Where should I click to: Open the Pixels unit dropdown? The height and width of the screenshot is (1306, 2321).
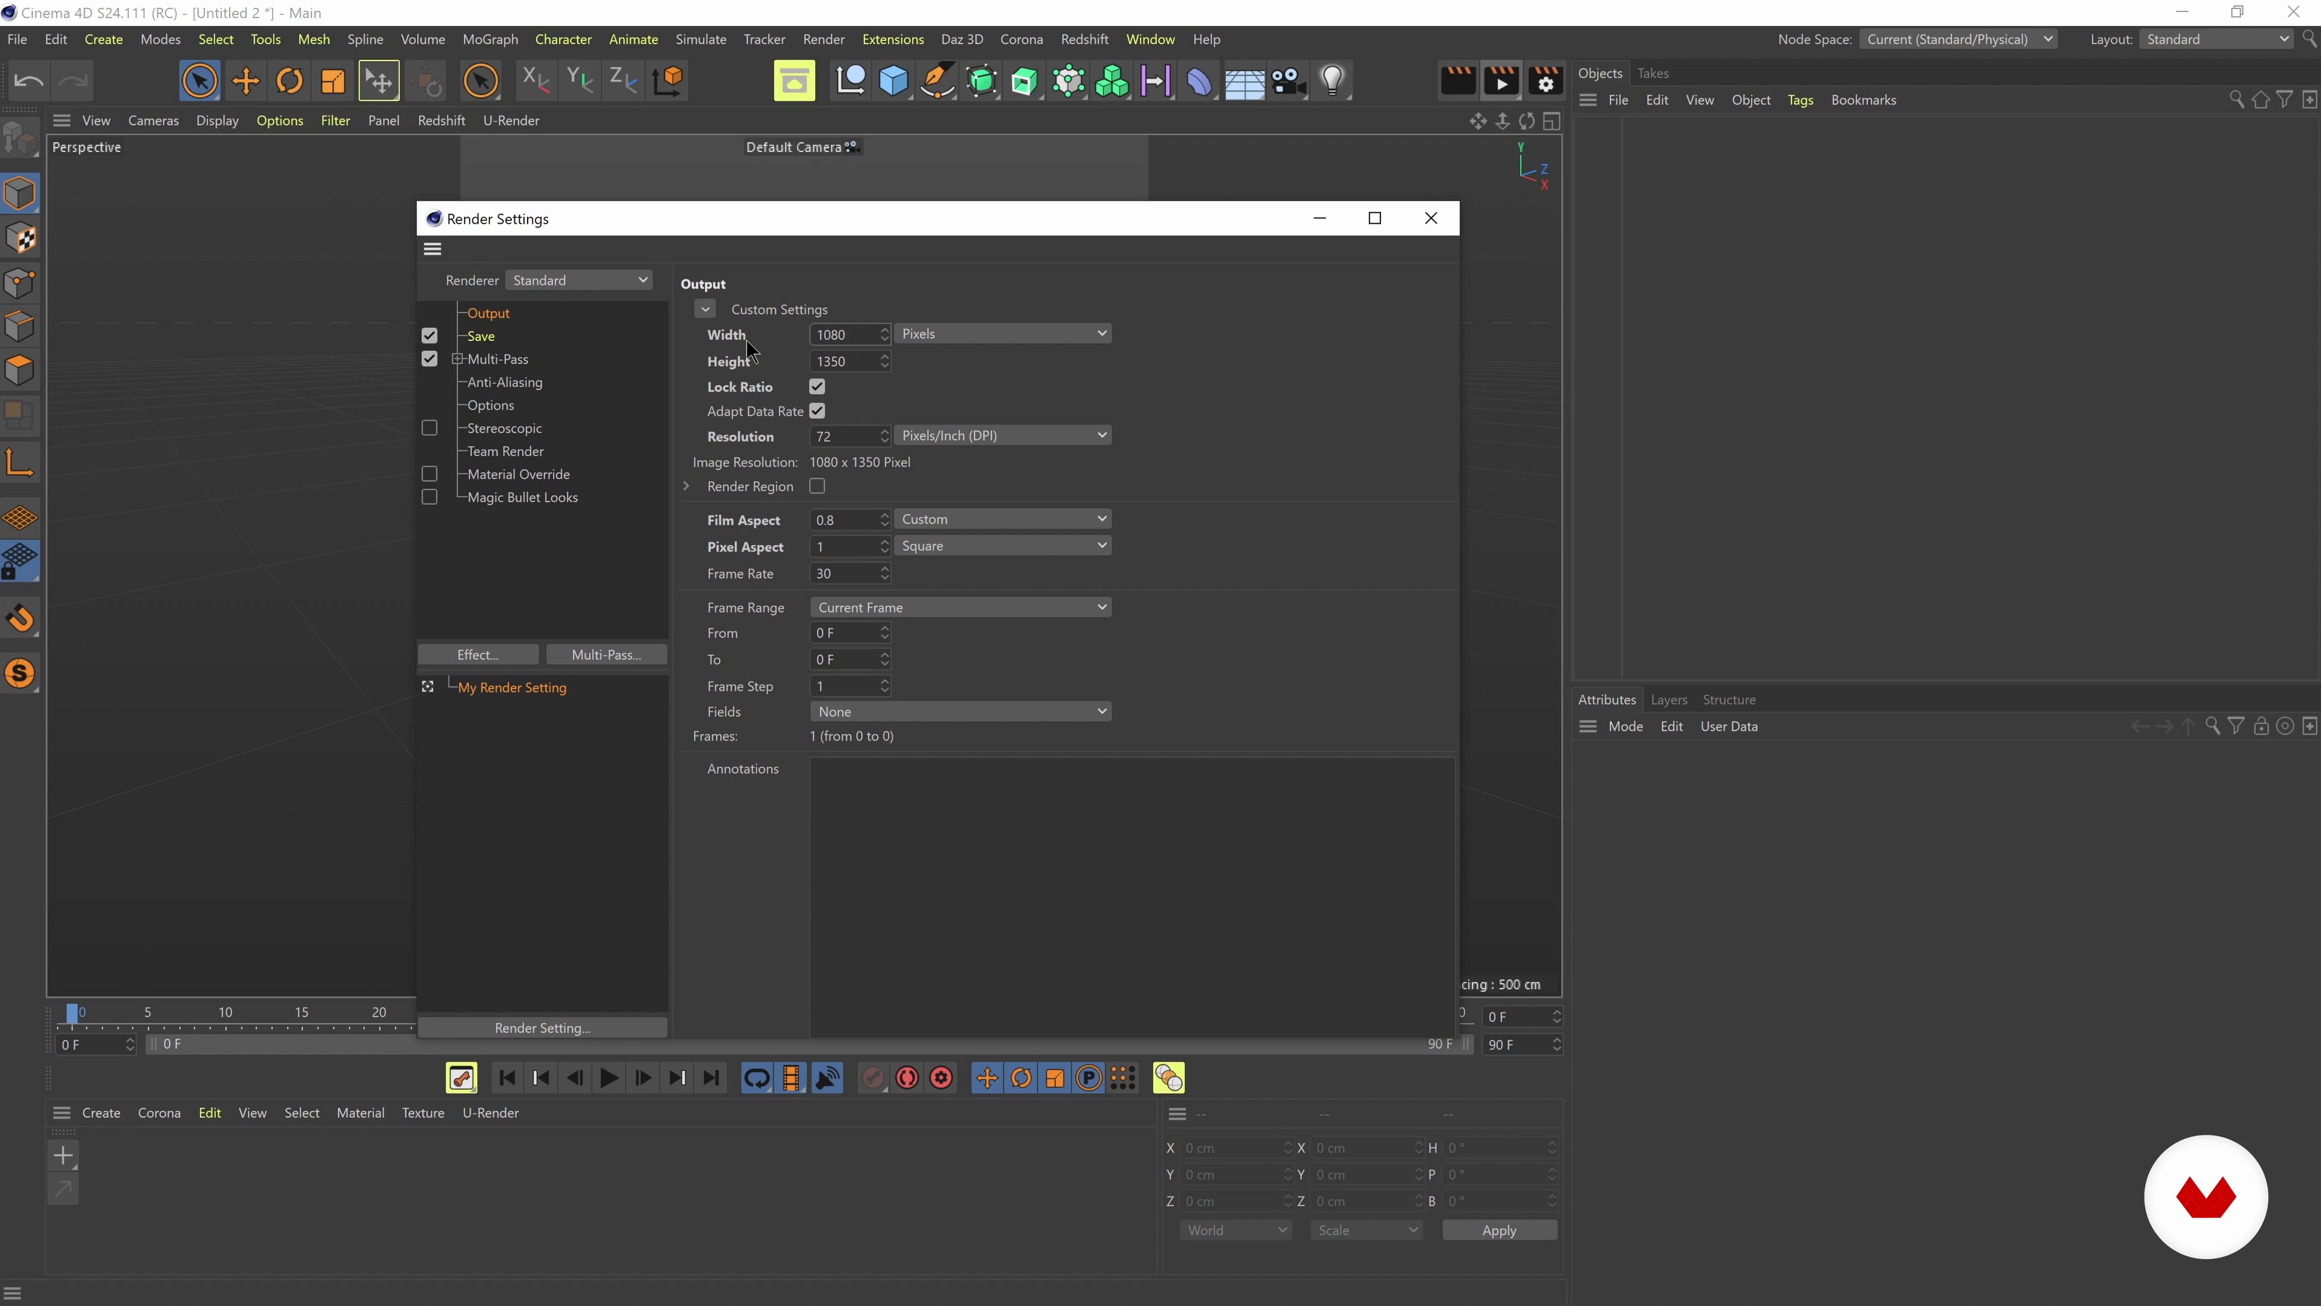(1003, 334)
